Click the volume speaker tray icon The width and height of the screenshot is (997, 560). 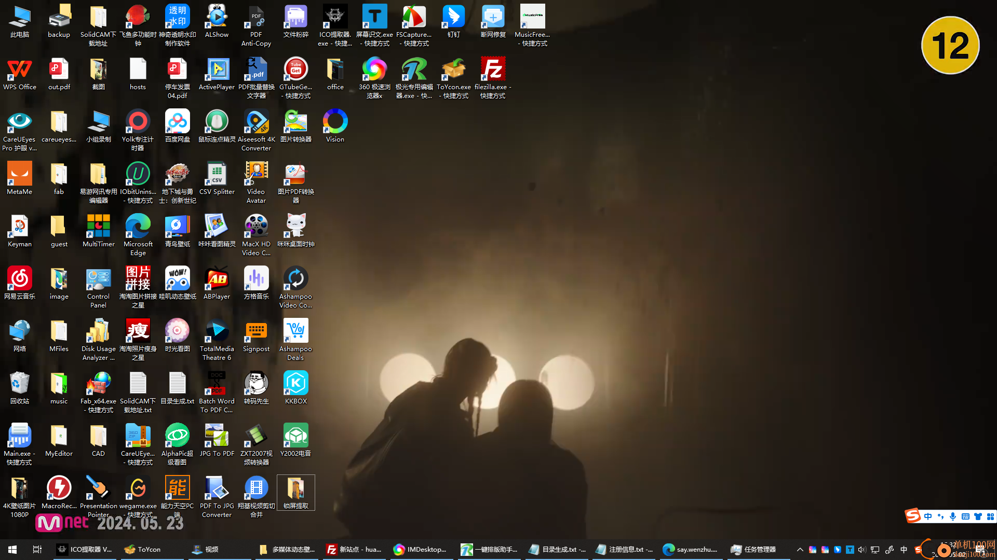pos(862,550)
